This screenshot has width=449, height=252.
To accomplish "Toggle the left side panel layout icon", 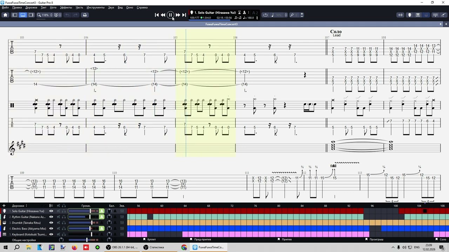I will (x=15, y=15).
